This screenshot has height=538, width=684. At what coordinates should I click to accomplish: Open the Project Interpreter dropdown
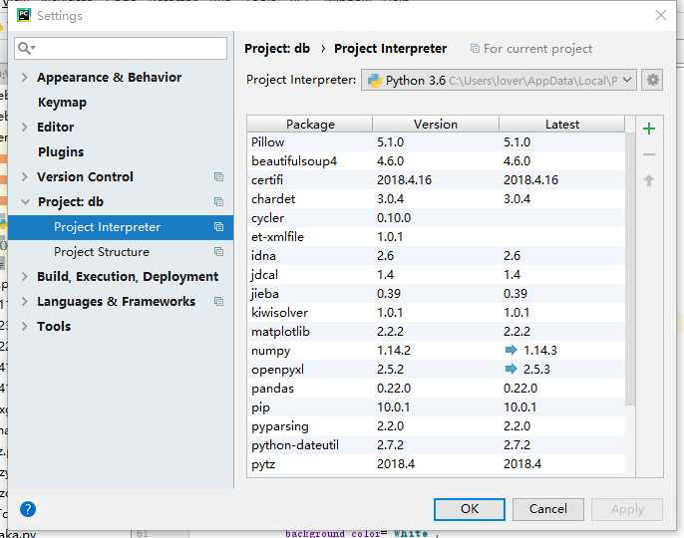coord(499,81)
